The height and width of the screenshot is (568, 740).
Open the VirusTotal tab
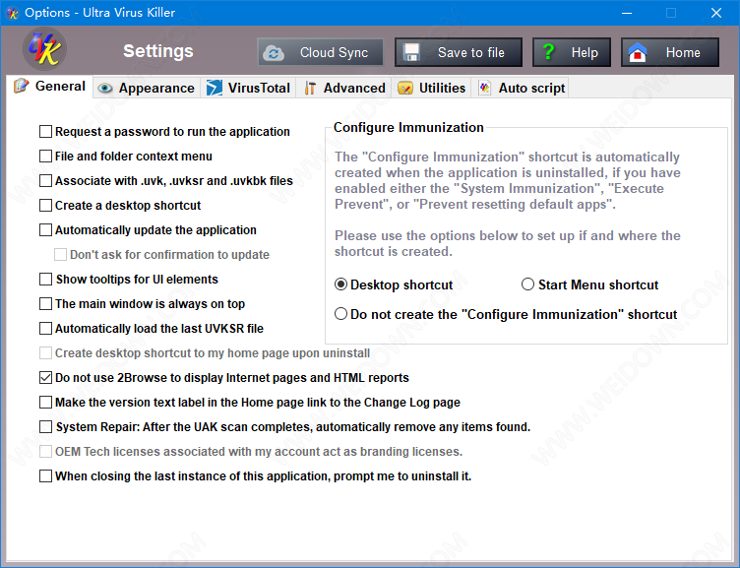click(248, 89)
